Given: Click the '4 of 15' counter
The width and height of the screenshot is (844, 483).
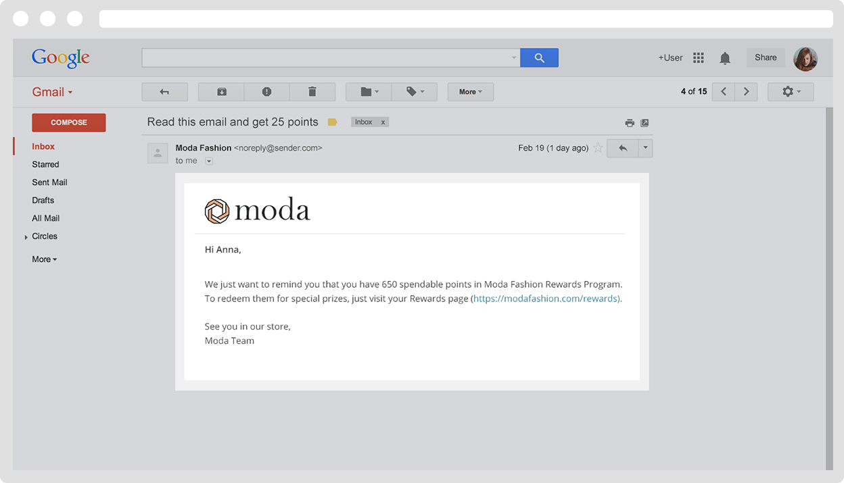Looking at the screenshot, I should (x=694, y=92).
